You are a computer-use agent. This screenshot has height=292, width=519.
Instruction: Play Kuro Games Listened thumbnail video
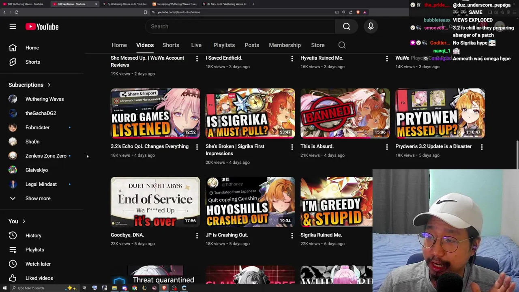pyautogui.click(x=155, y=114)
